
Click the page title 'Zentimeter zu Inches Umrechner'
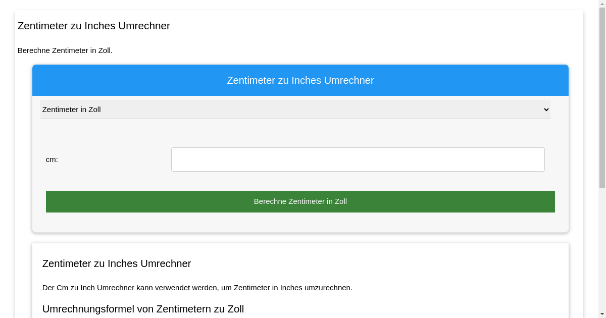[x=93, y=26]
